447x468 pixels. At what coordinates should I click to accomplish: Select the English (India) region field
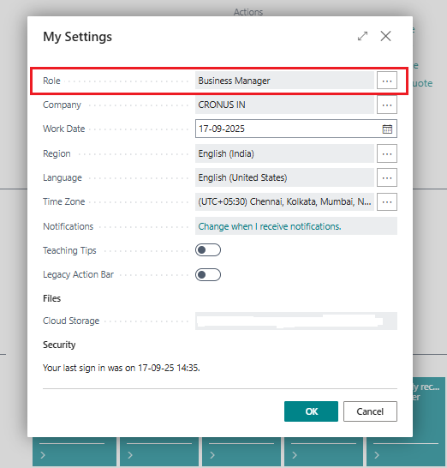[x=284, y=153]
